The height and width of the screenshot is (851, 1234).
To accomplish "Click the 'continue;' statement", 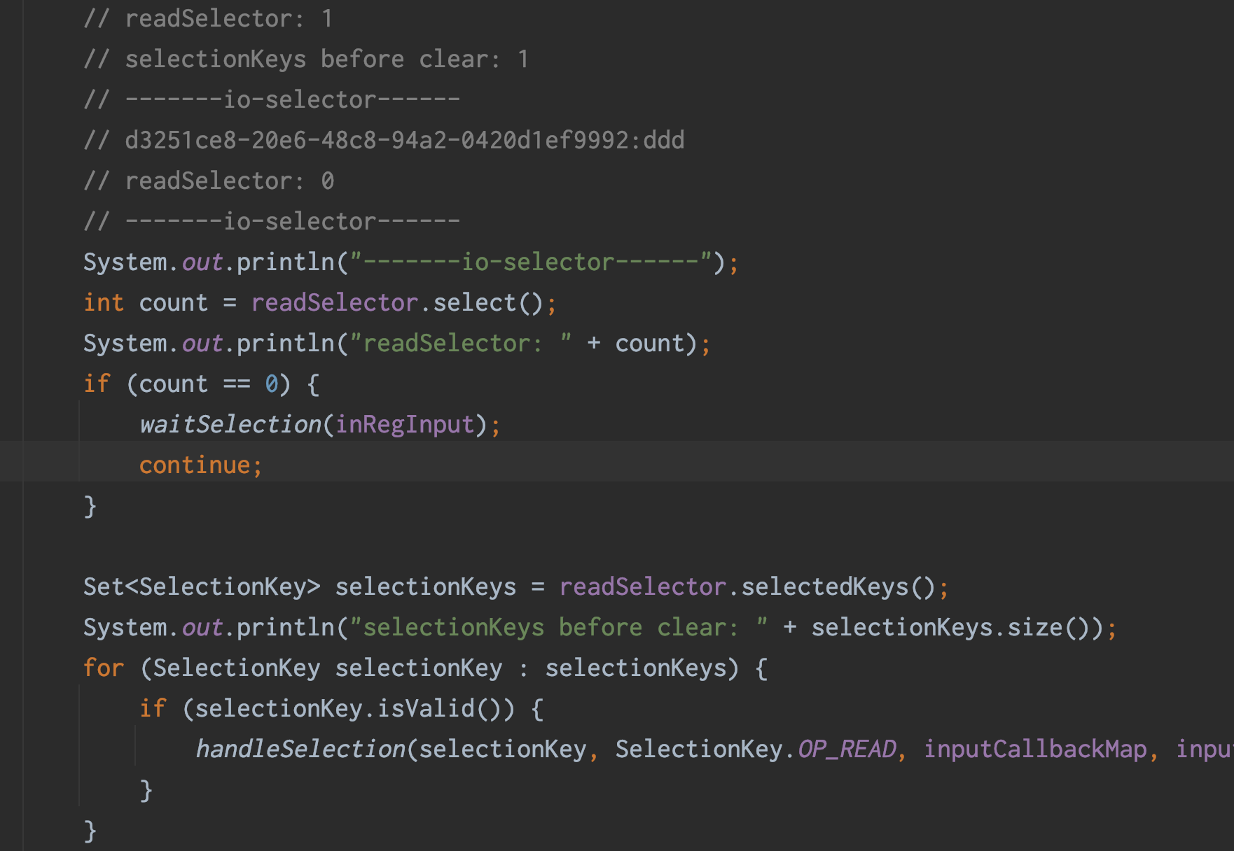I will point(201,465).
